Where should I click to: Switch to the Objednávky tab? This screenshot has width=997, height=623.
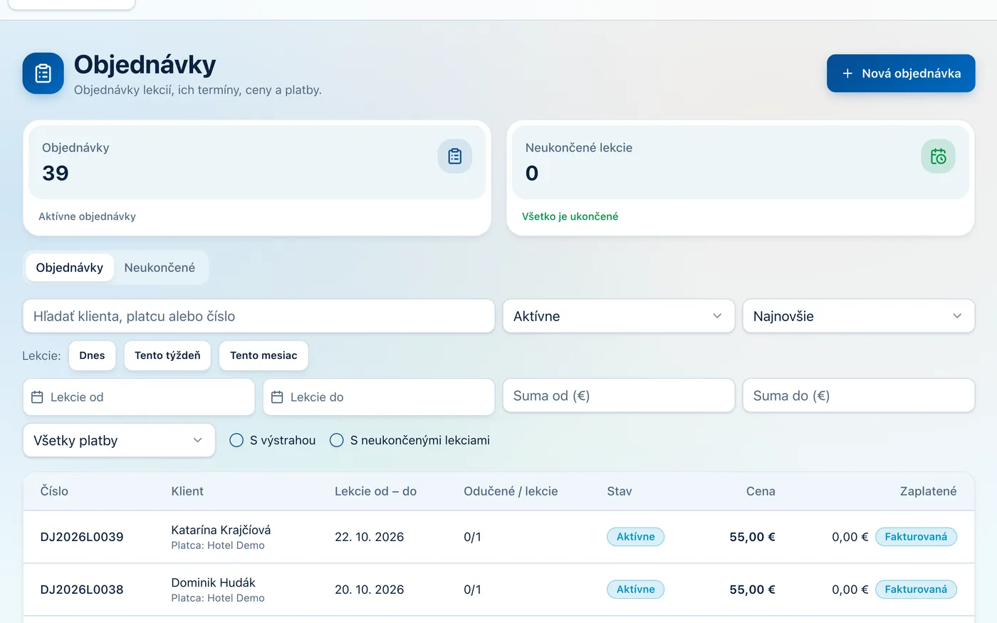pyautogui.click(x=70, y=268)
